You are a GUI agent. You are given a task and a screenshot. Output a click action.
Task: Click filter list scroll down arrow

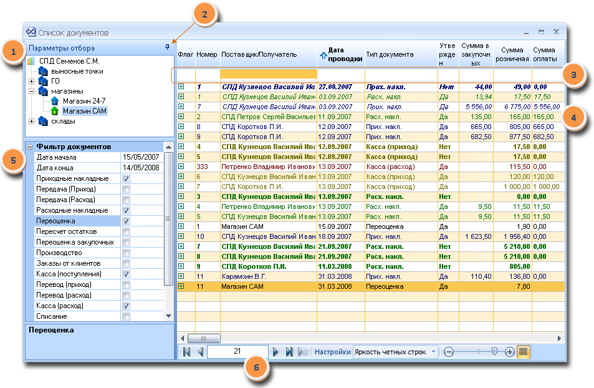[168, 316]
